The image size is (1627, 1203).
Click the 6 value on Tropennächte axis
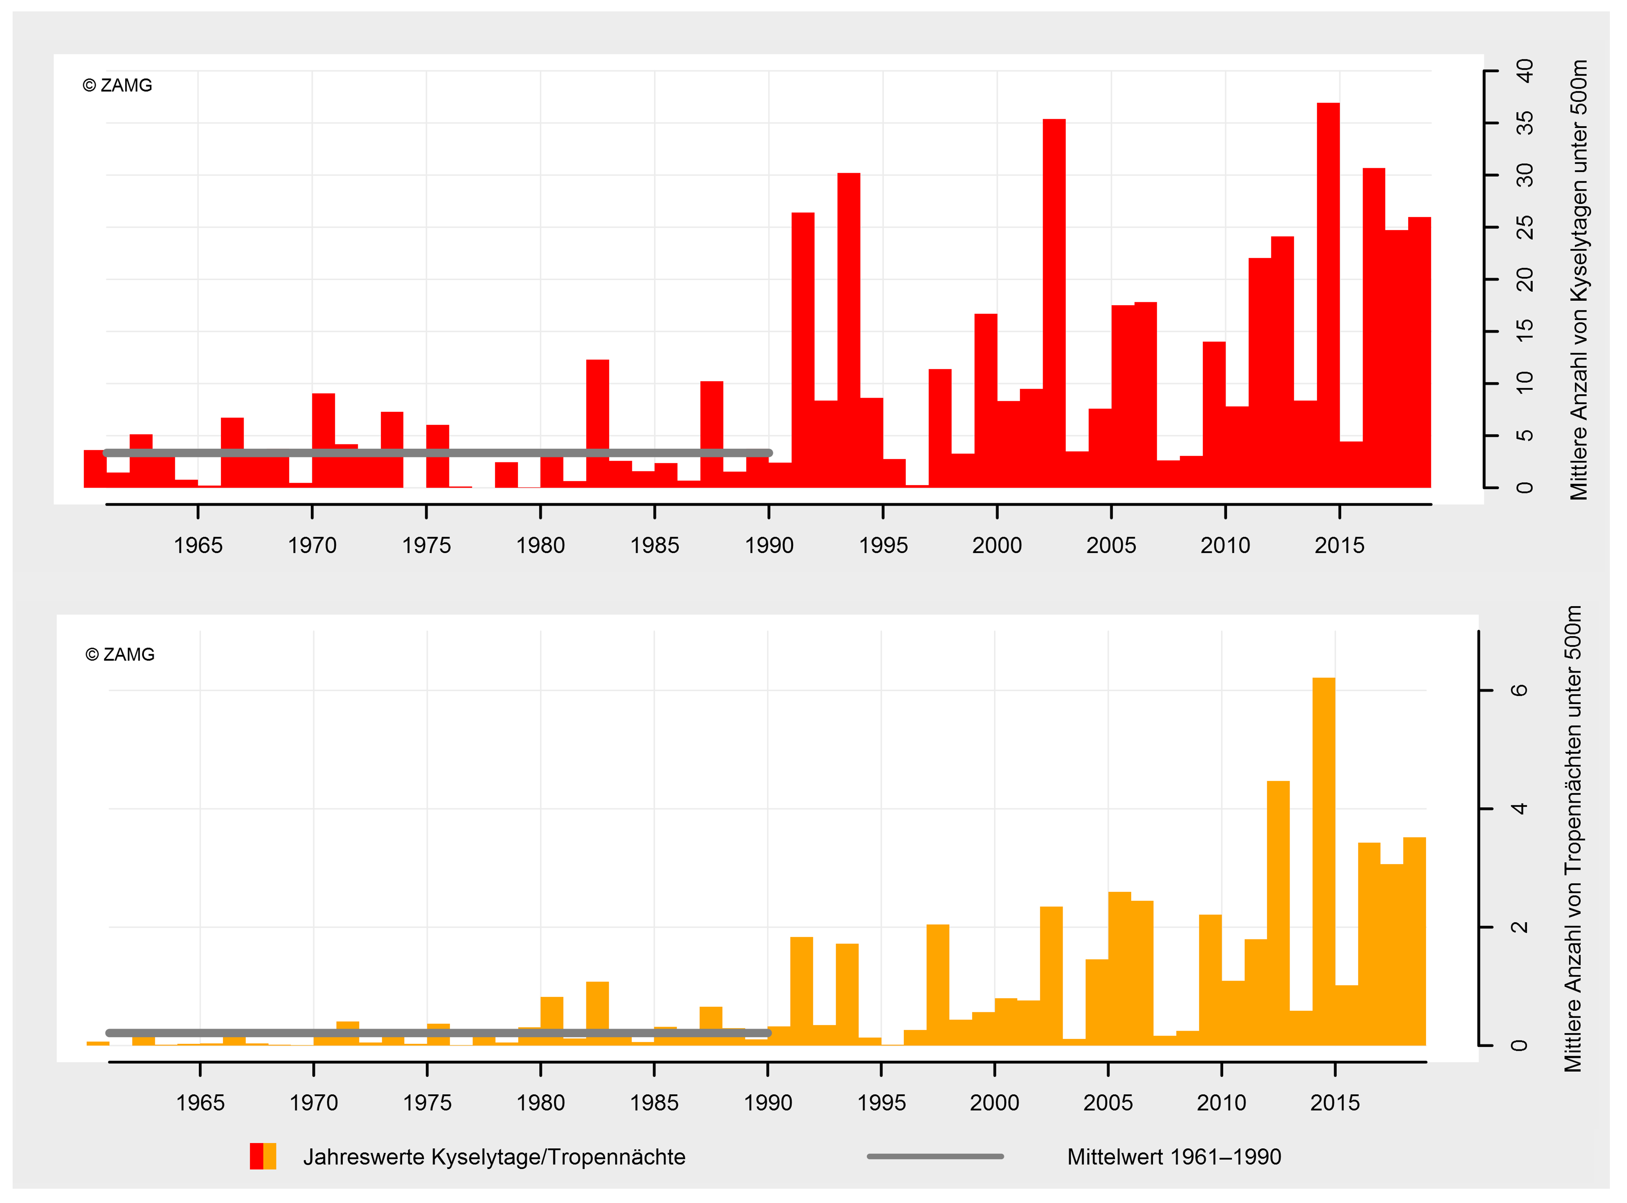[x=1519, y=690]
